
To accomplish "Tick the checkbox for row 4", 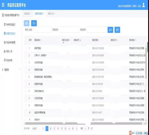I will 26,70.
